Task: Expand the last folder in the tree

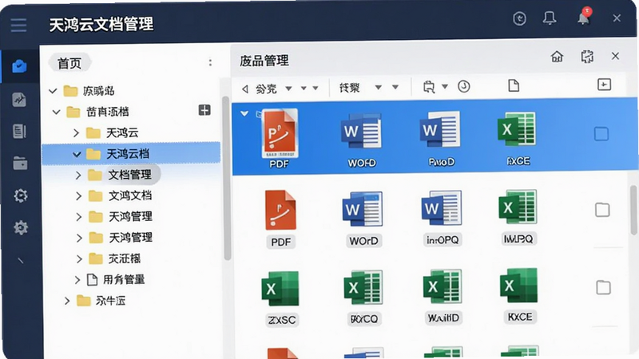Action: (67, 301)
